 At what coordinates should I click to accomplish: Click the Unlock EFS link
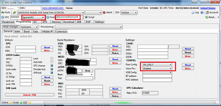[26, 36]
